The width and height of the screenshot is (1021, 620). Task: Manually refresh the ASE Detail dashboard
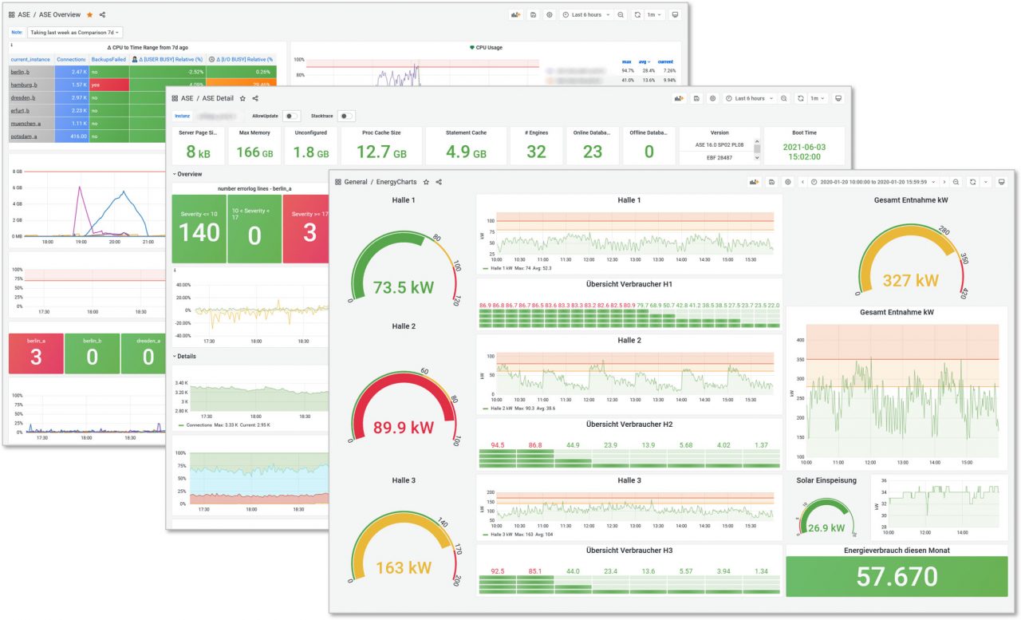pos(800,98)
